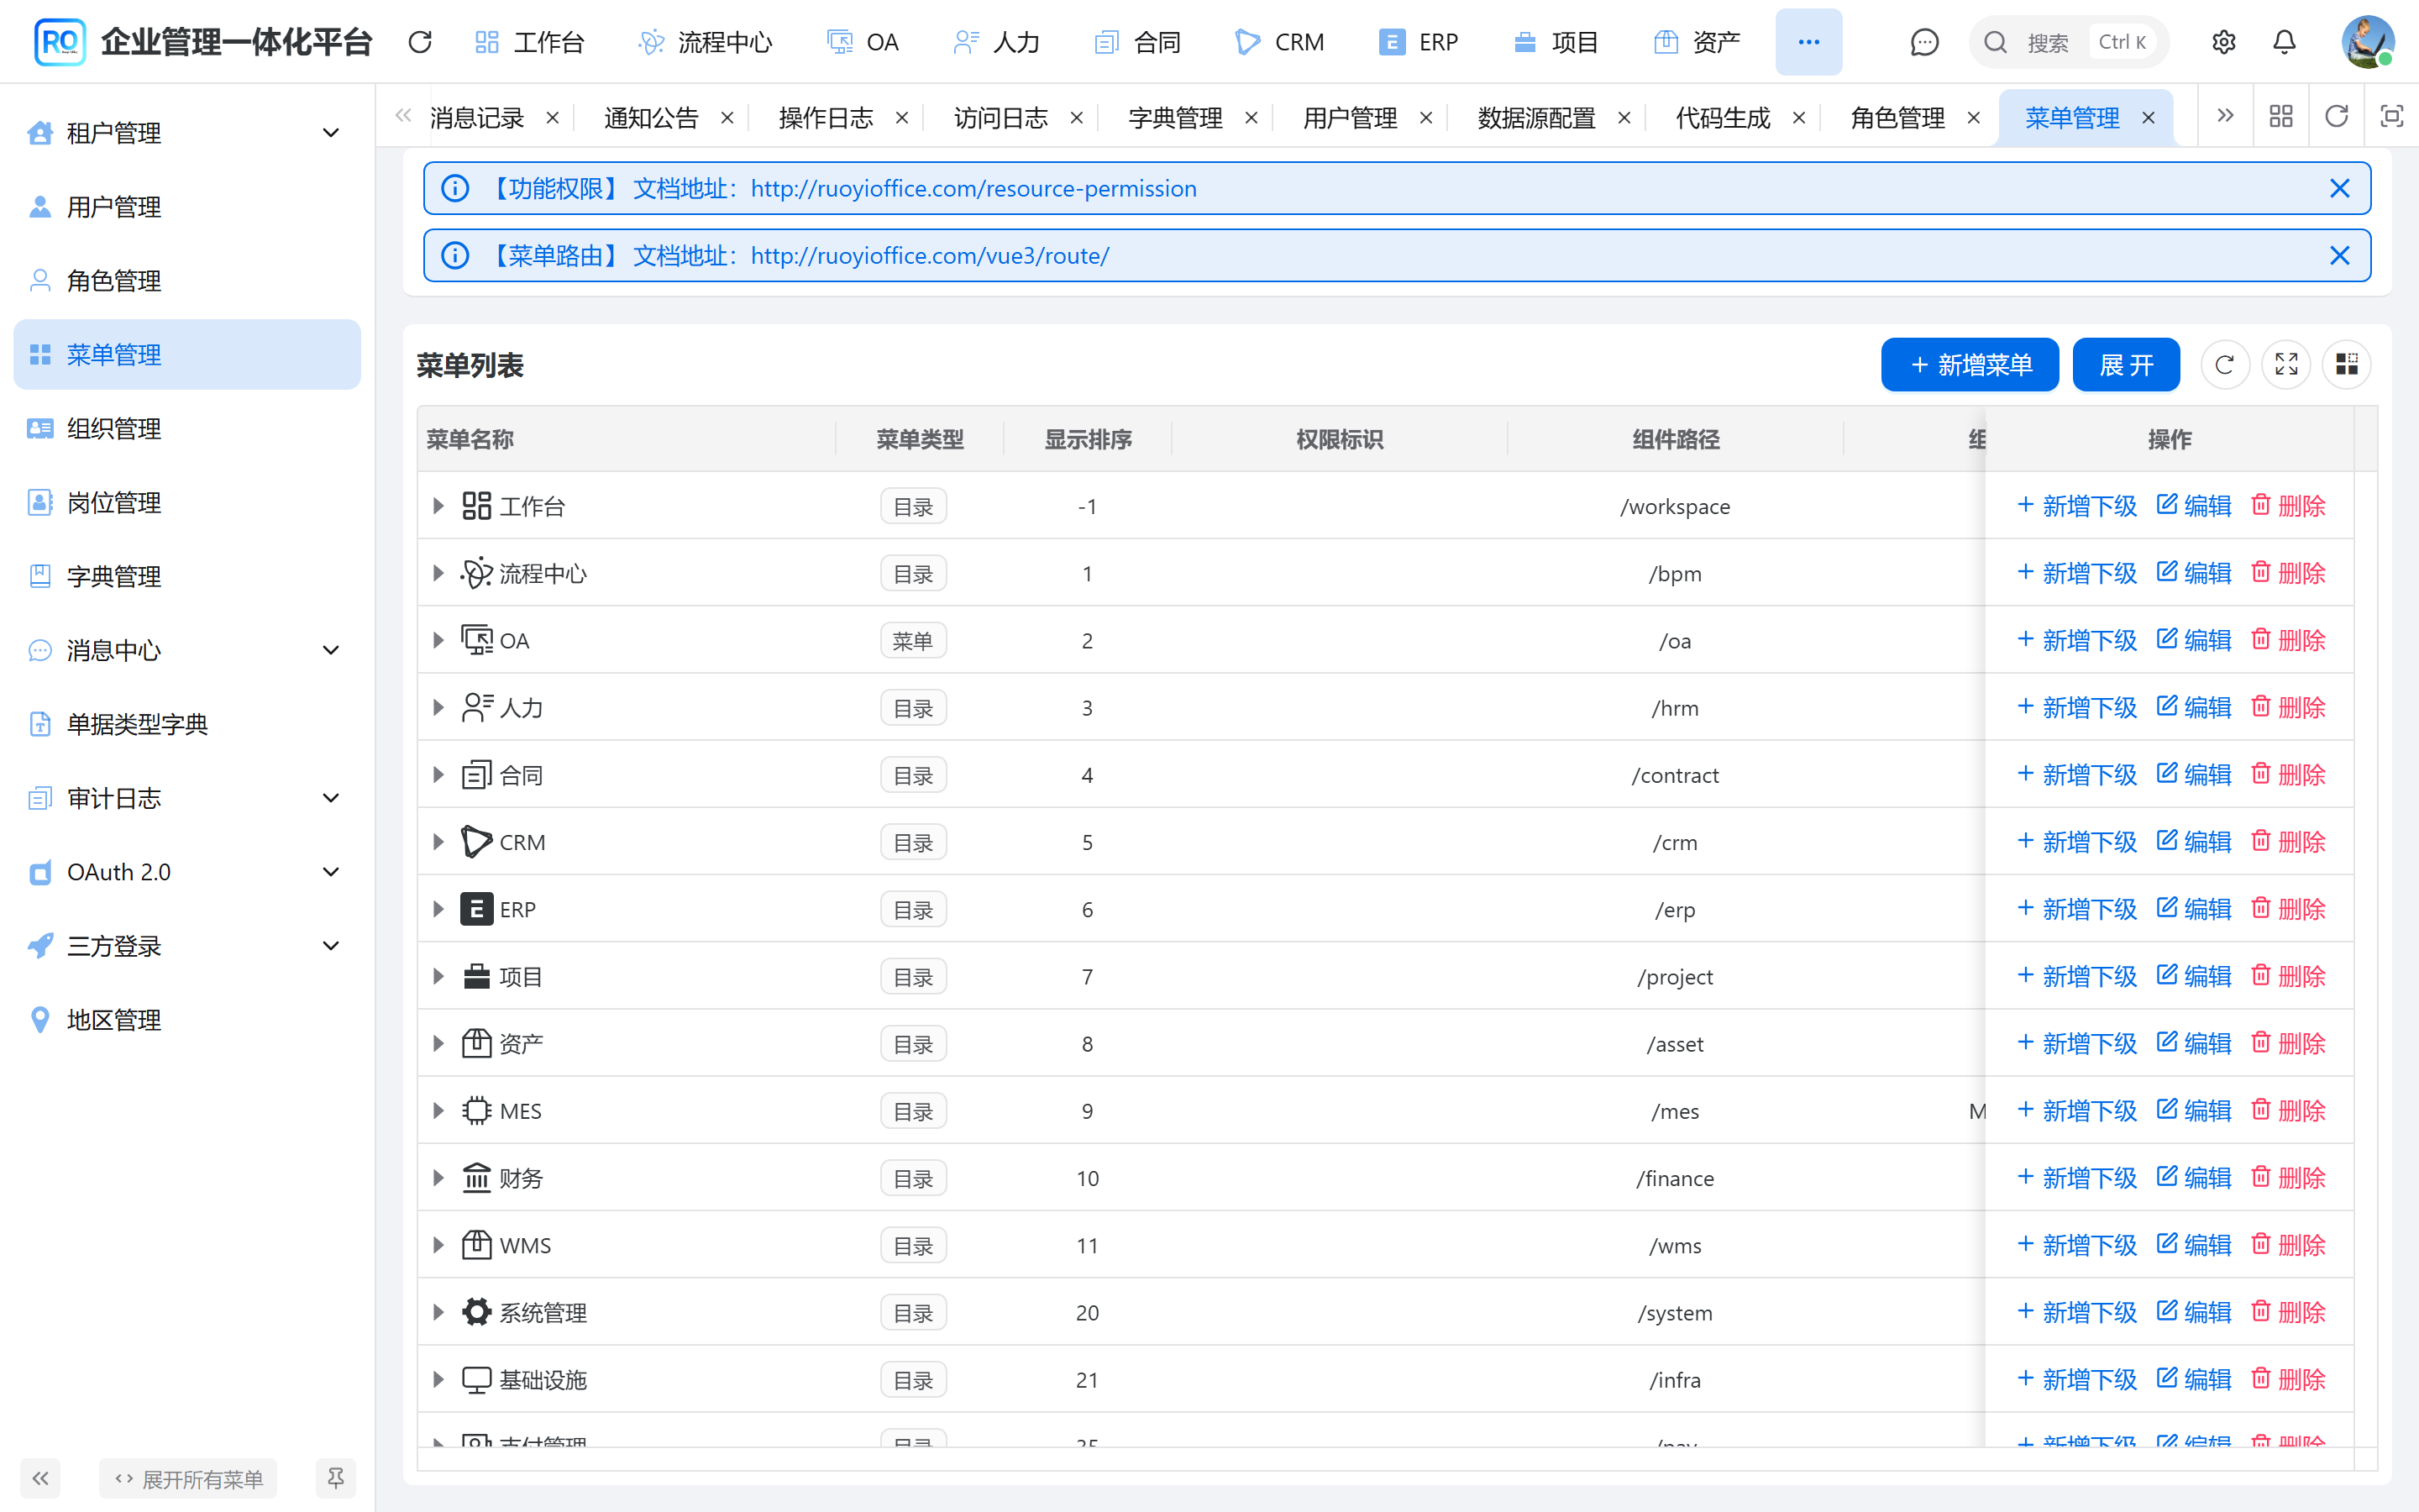Switch to the 角色管理 tab
Image resolution: width=2419 pixels, height=1512 pixels.
[1897, 118]
